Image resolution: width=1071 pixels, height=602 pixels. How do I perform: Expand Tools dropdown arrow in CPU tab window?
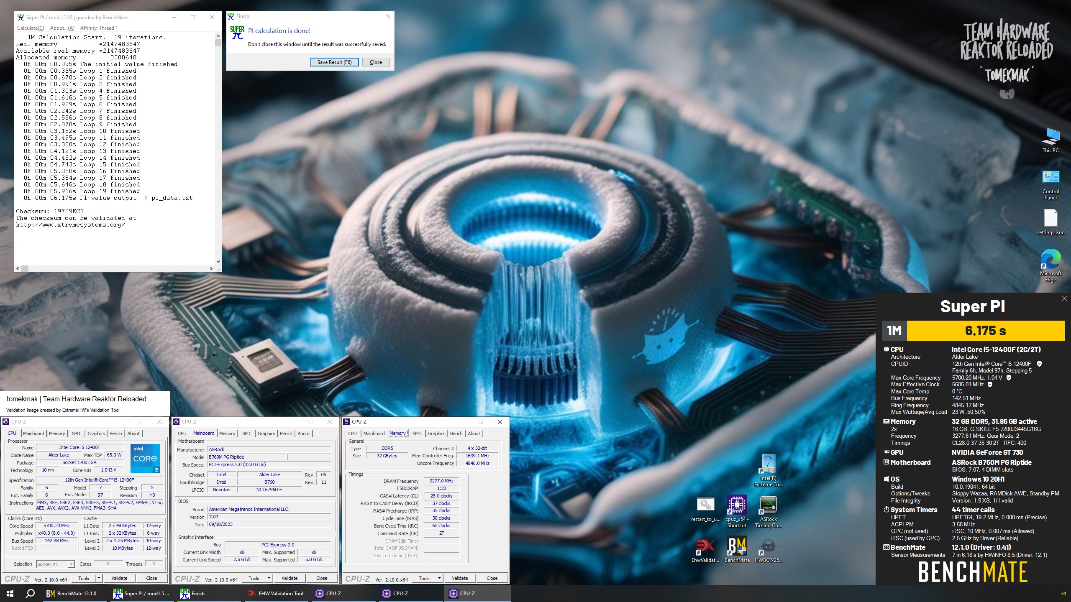(x=99, y=578)
